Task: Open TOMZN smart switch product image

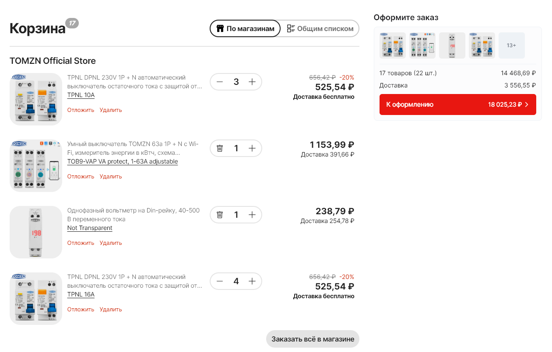Action: tap(36, 166)
